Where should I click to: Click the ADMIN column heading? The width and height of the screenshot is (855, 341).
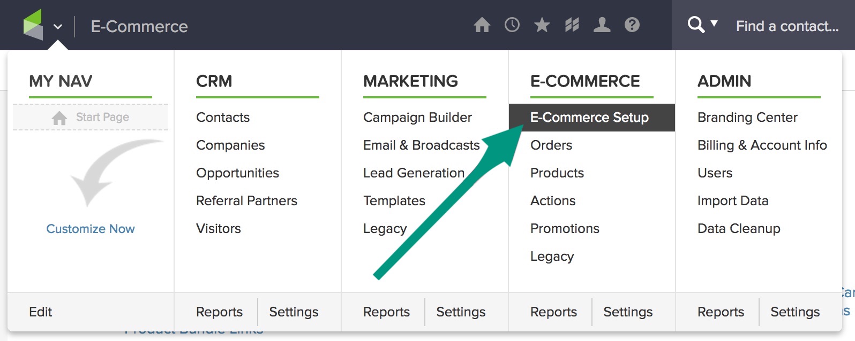click(x=724, y=81)
